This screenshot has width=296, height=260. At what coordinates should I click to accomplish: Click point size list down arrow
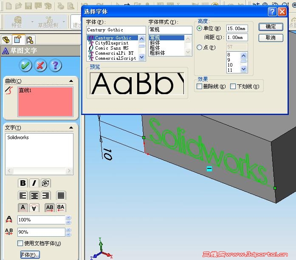[x=243, y=69]
